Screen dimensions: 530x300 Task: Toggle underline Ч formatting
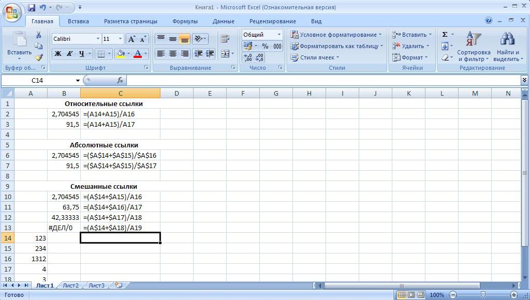click(81, 54)
